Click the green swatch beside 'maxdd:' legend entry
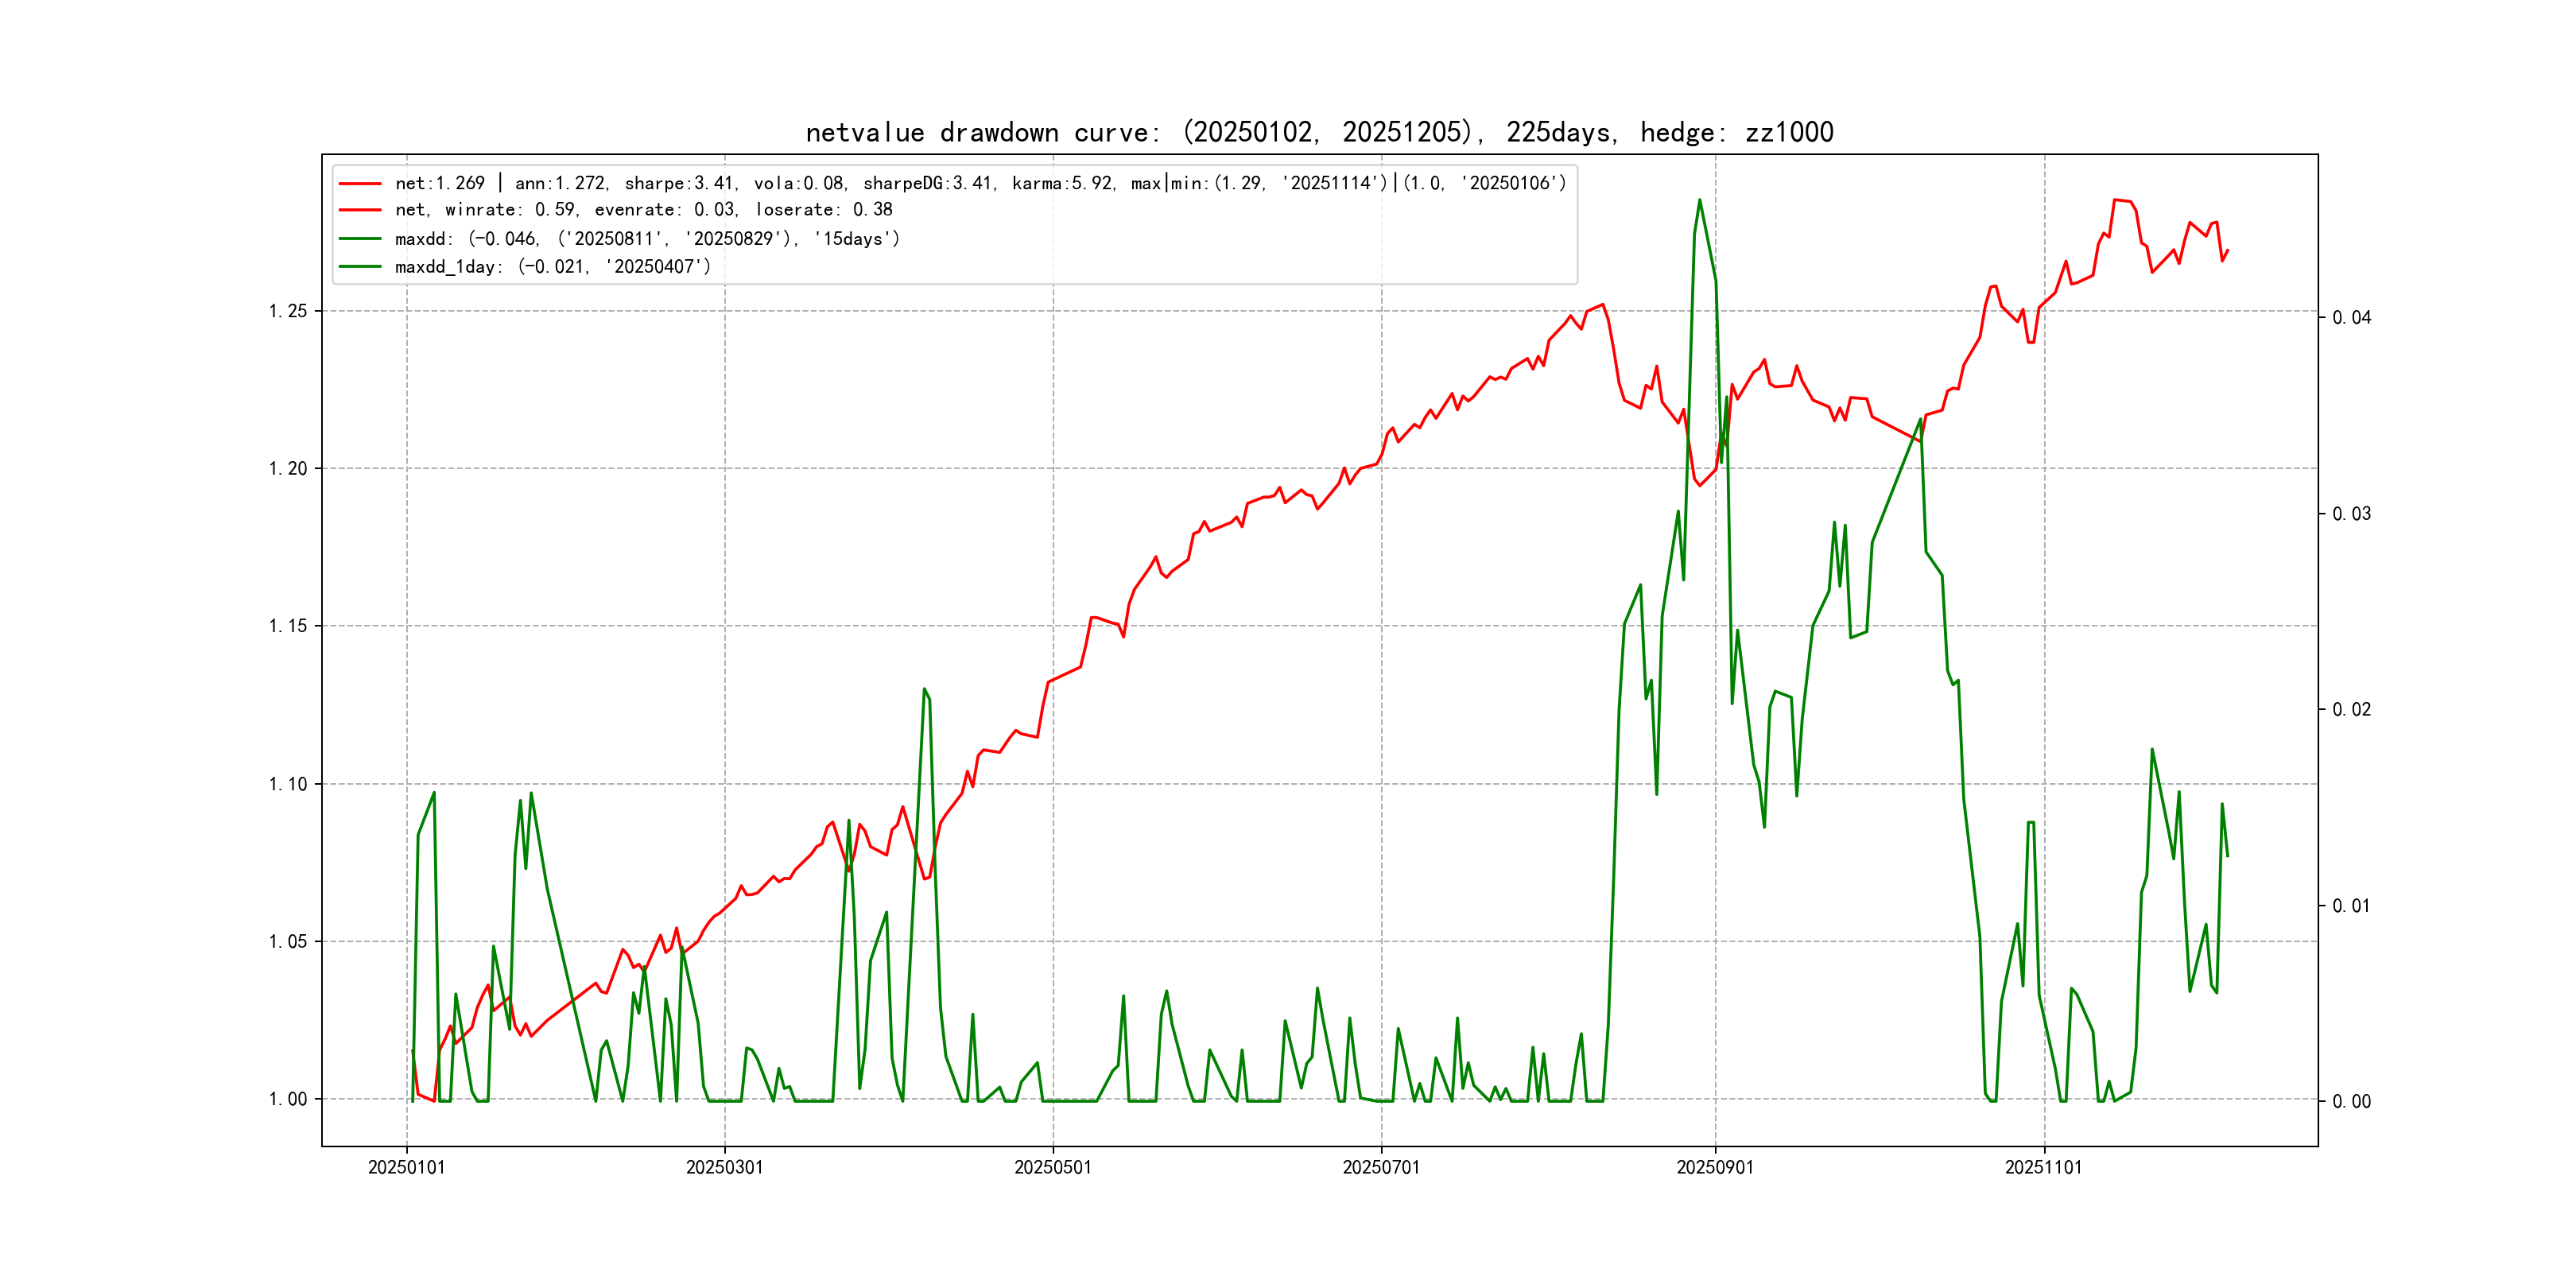 point(360,239)
